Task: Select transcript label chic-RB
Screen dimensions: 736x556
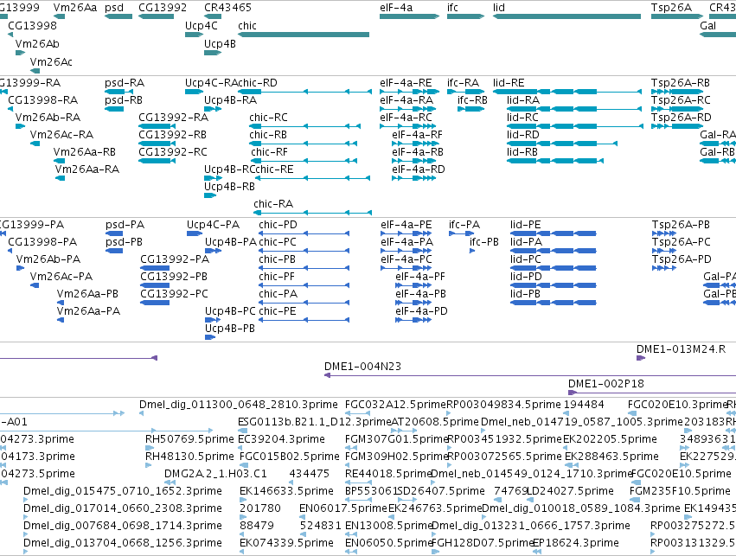Action: pyautogui.click(x=268, y=135)
